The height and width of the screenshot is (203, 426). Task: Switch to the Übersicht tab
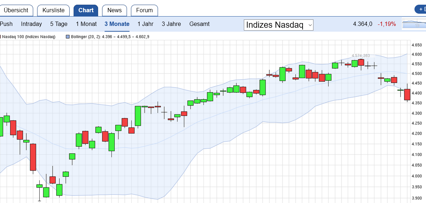click(16, 10)
